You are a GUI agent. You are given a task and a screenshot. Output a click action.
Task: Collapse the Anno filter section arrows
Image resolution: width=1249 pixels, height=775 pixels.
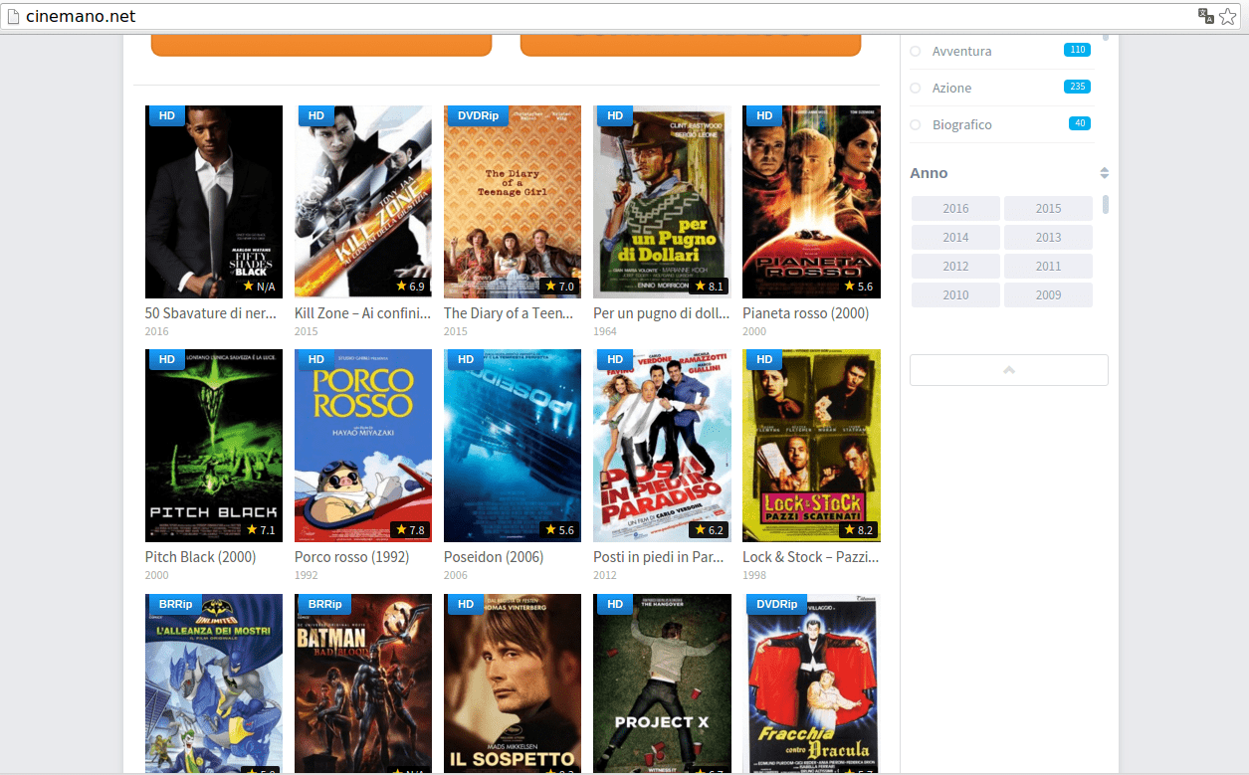1104,173
